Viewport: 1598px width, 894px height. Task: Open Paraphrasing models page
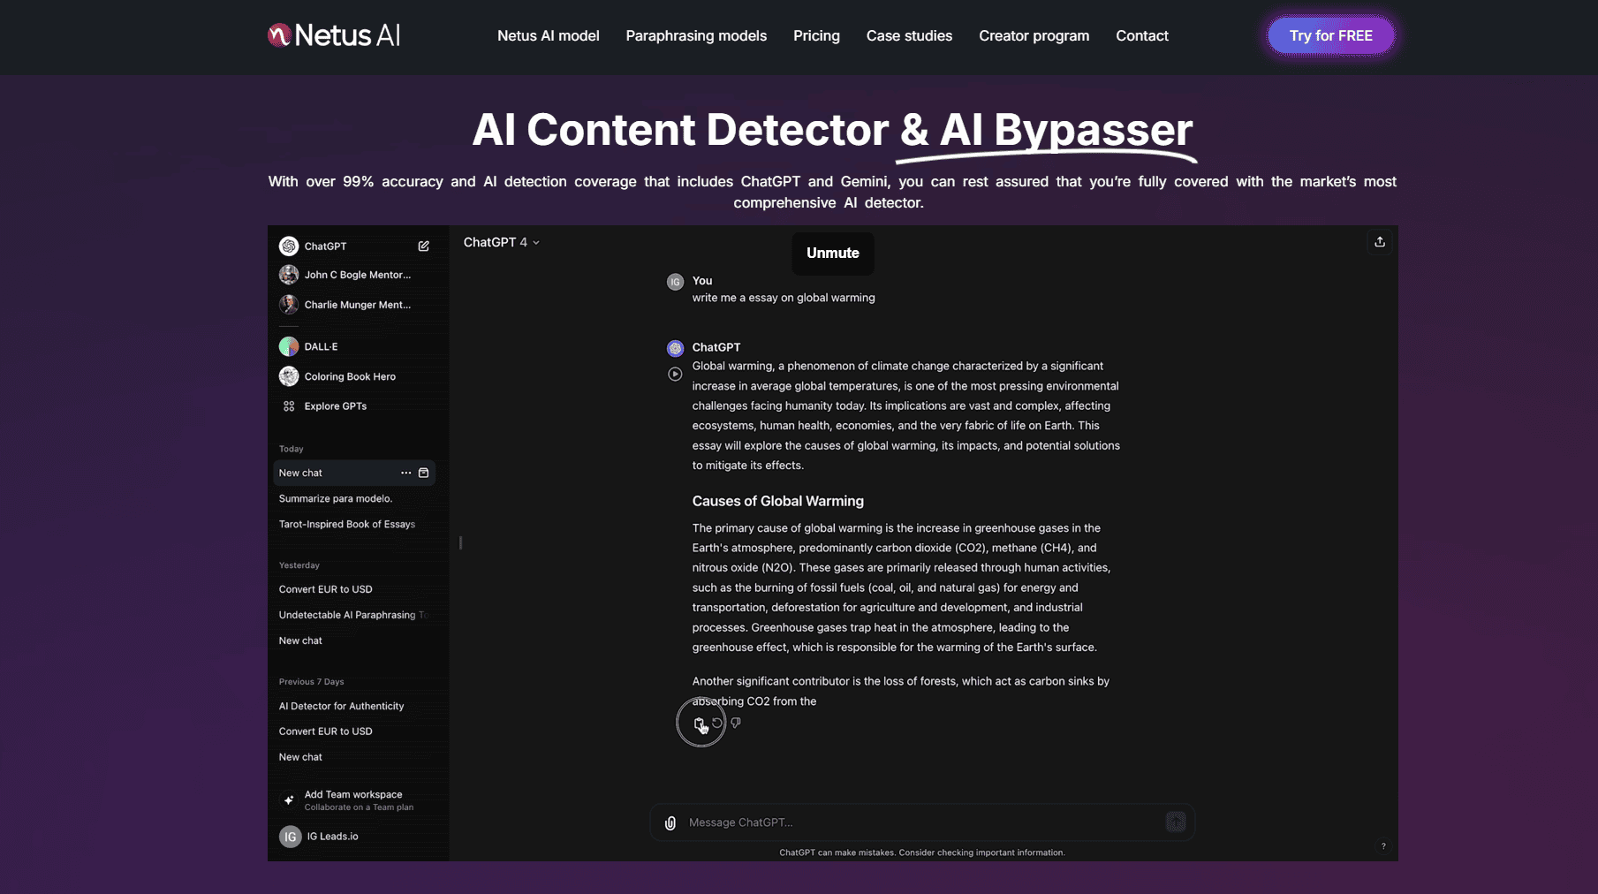(696, 35)
